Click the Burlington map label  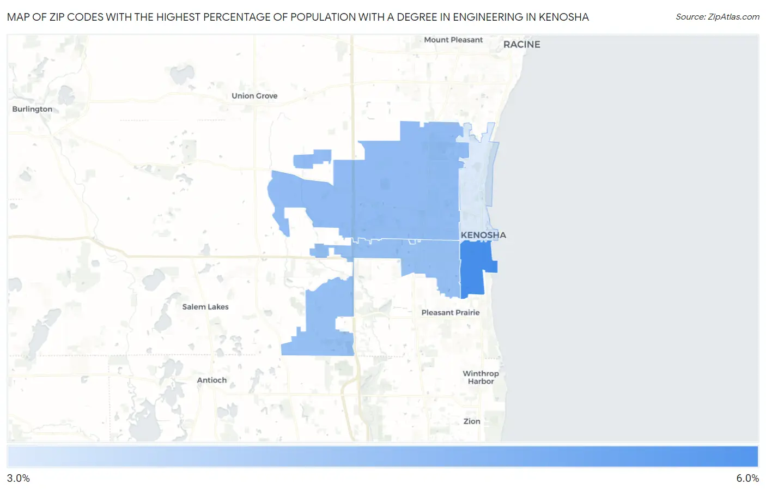32,109
